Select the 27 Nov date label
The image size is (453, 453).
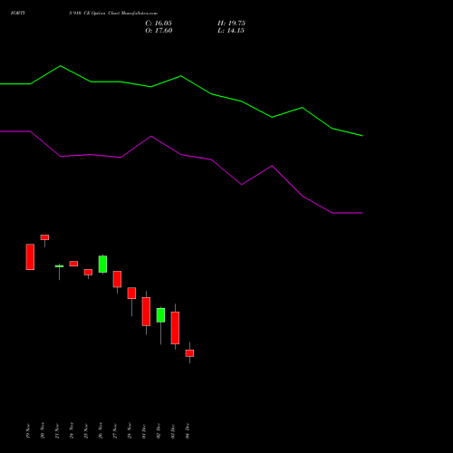click(x=115, y=430)
